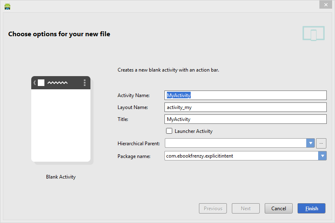Image resolution: width=335 pixels, height=223 pixels.
Task: Click the Layout Name field containing activity_my
Action: coord(245,107)
